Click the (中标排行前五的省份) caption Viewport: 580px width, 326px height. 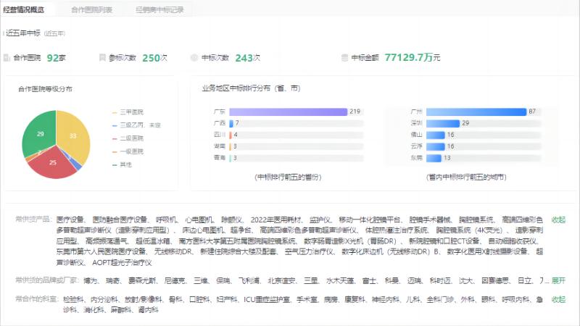coord(288,177)
